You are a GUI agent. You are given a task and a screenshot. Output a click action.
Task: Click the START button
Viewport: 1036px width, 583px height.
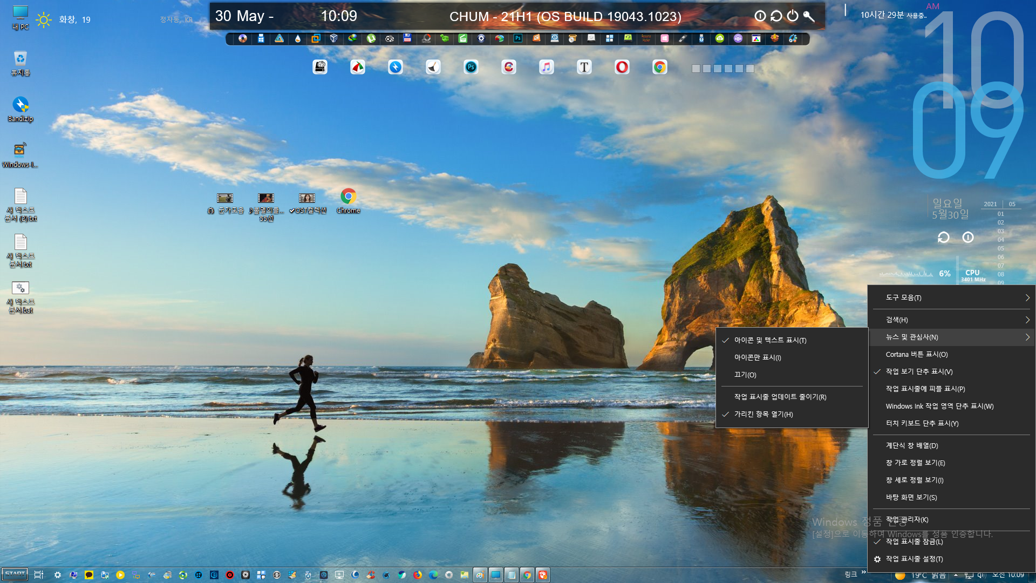click(x=15, y=574)
